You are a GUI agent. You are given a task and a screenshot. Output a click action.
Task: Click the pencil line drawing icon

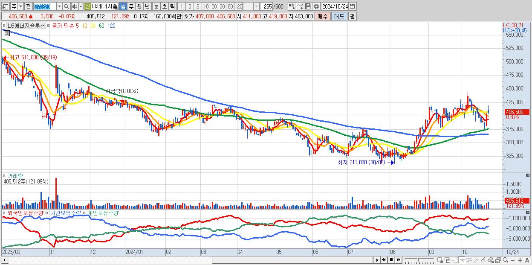coord(484,260)
